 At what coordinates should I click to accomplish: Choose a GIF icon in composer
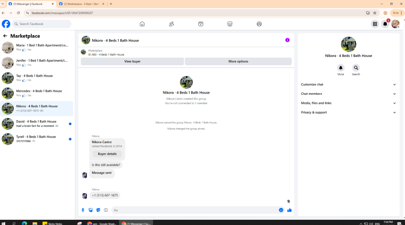[106, 210]
